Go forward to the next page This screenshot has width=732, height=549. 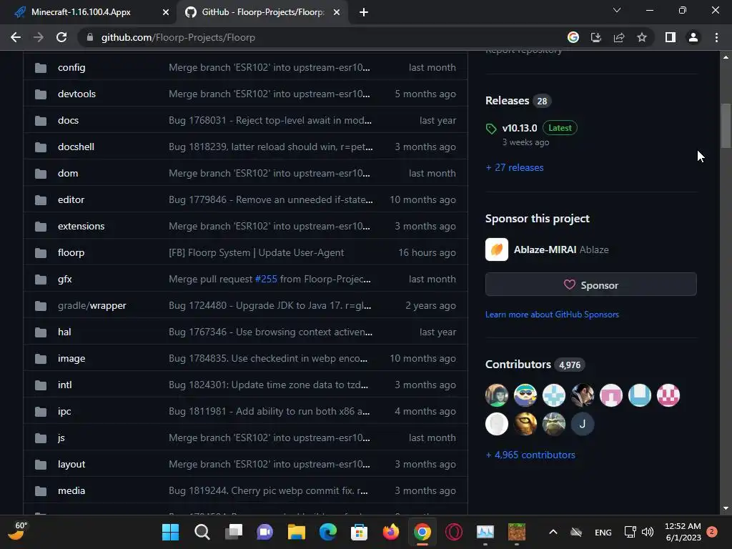(x=39, y=37)
